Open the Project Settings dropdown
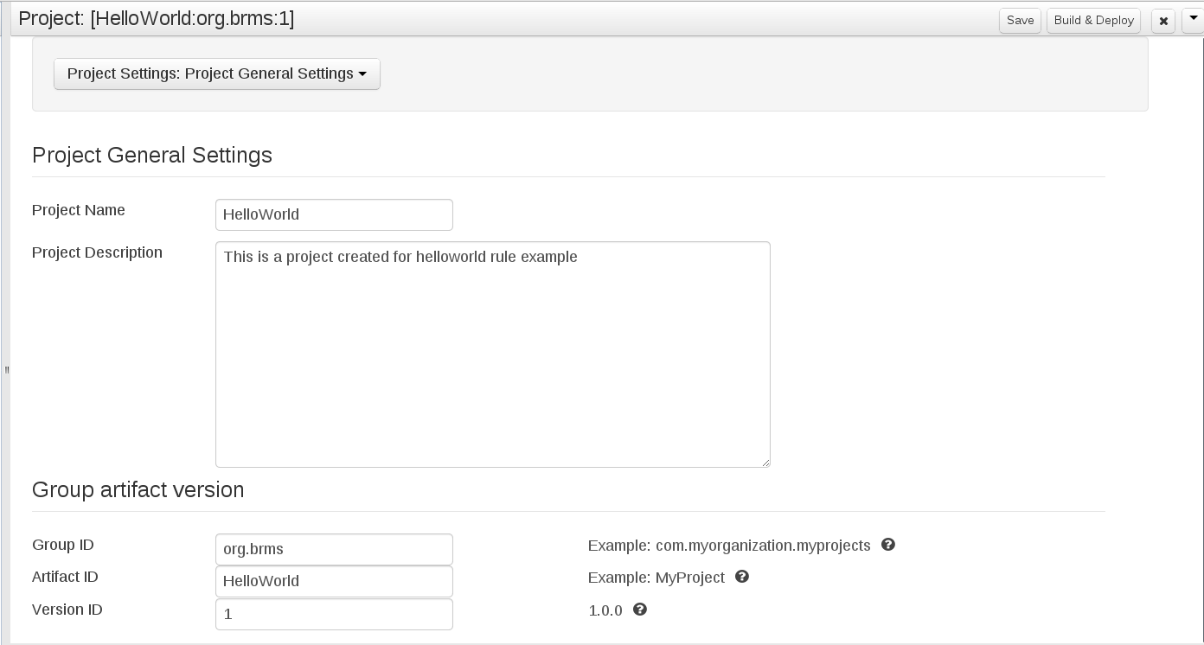Image resolution: width=1204 pixels, height=645 pixels. click(x=216, y=73)
